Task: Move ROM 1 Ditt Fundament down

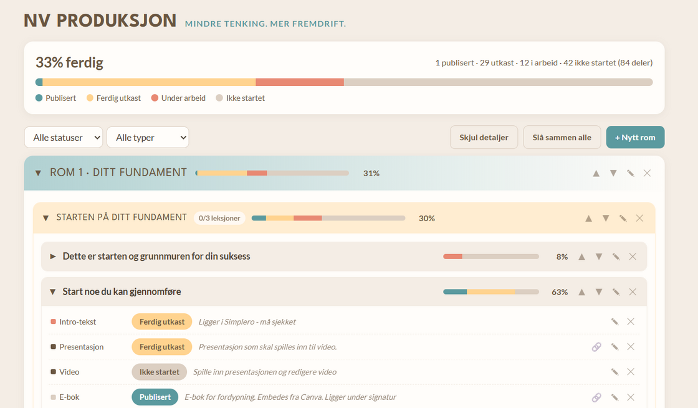Action: tap(613, 173)
